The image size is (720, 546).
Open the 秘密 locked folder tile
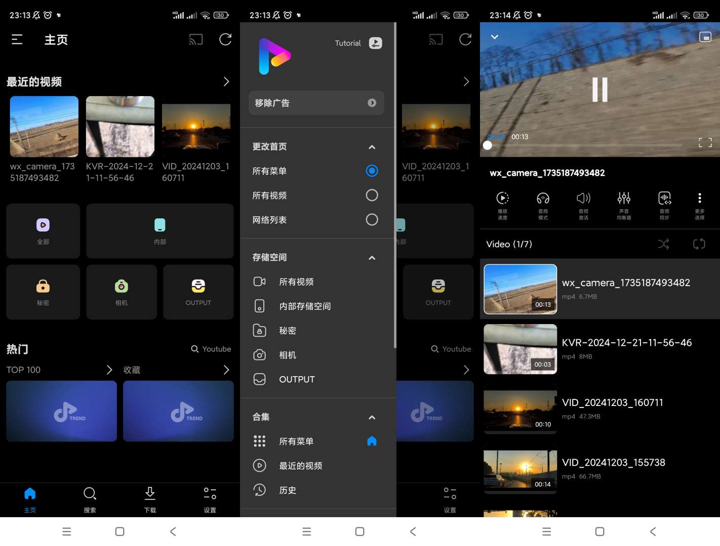pos(43,292)
